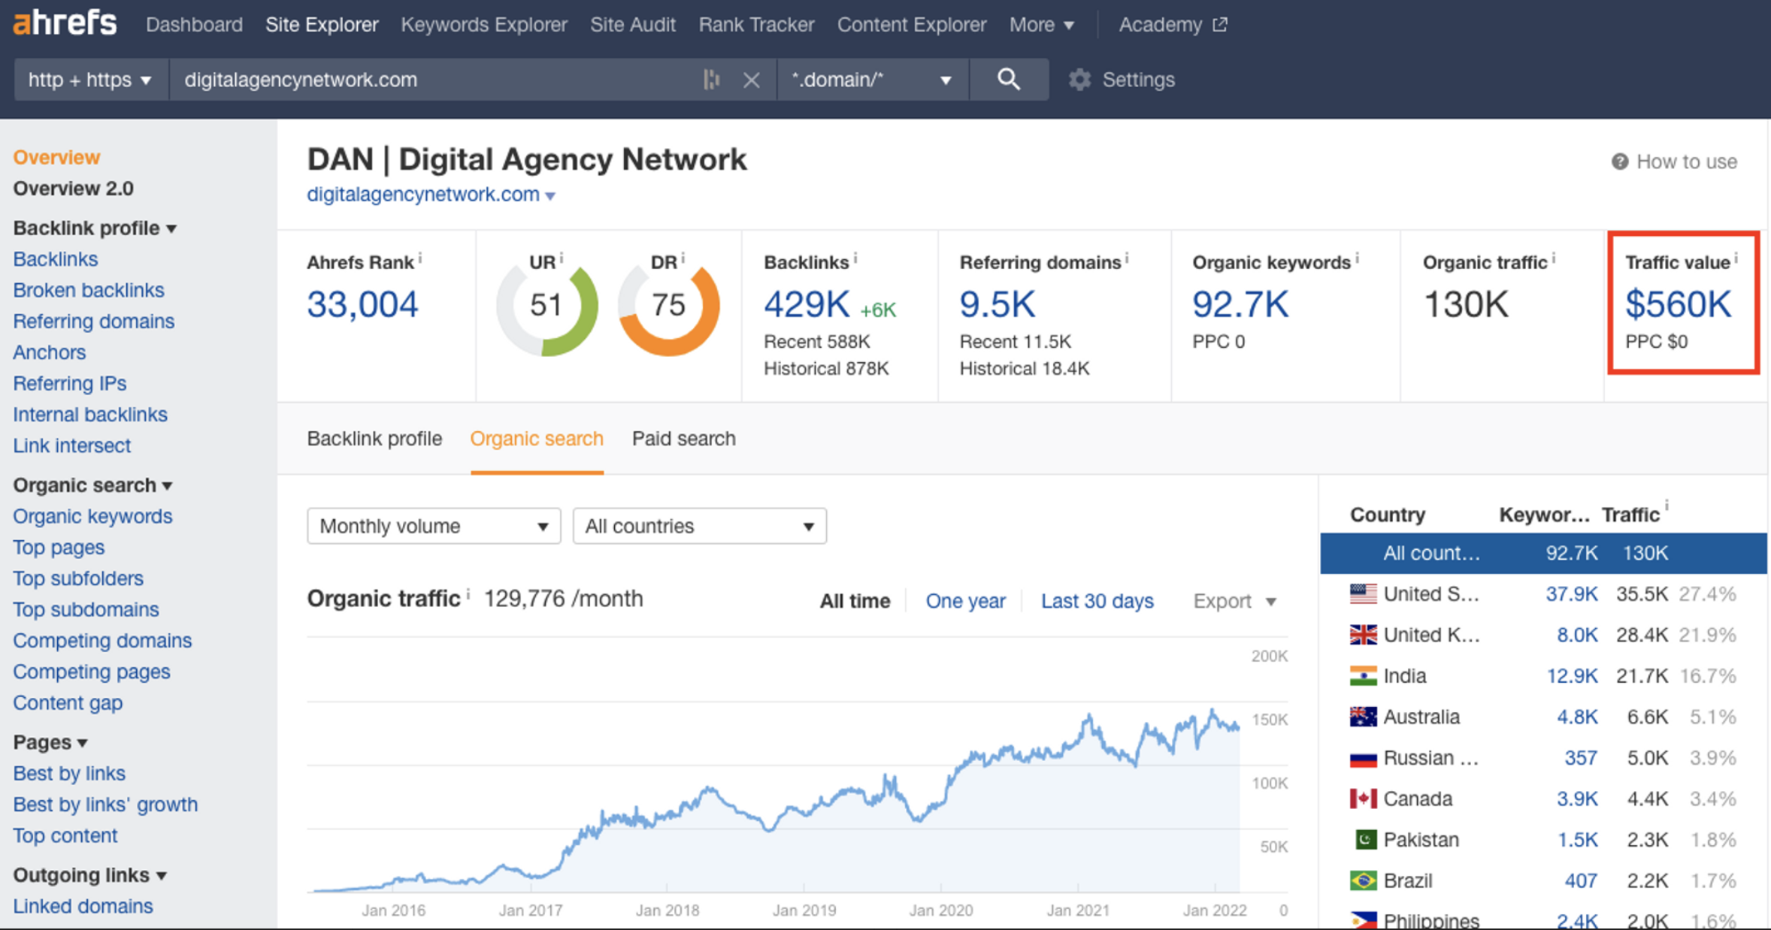
Task: Click the United States flag icon
Action: click(1363, 593)
